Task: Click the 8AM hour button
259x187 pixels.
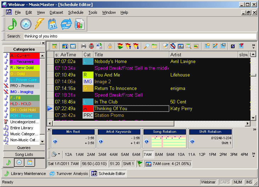Action: coord(159,154)
